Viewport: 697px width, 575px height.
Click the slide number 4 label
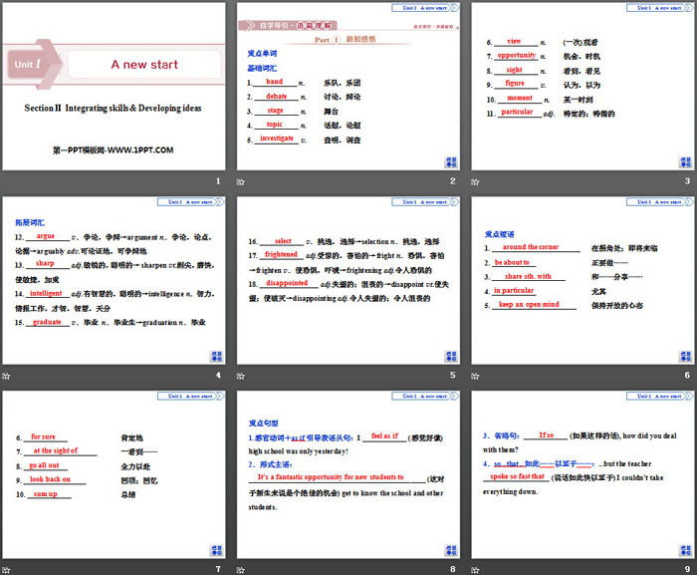(x=218, y=375)
